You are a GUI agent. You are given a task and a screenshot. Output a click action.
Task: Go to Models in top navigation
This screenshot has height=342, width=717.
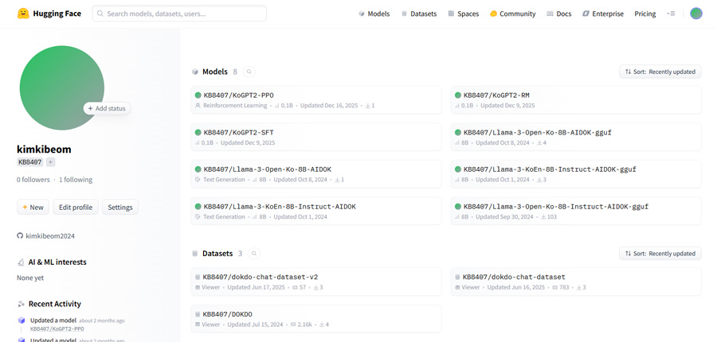[x=374, y=14]
